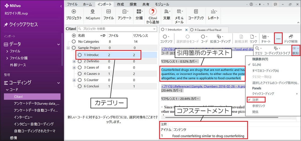Switch to the 探索 ribbon tab
Viewport: 301px width, 141px height.
[133, 4]
